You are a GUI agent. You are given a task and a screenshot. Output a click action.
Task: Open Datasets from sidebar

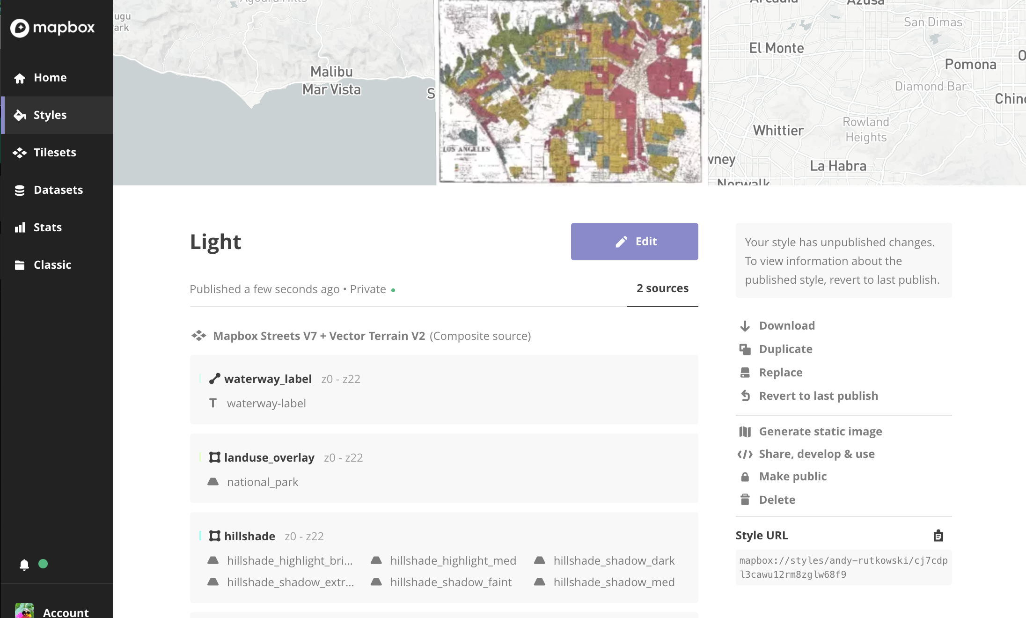click(58, 190)
